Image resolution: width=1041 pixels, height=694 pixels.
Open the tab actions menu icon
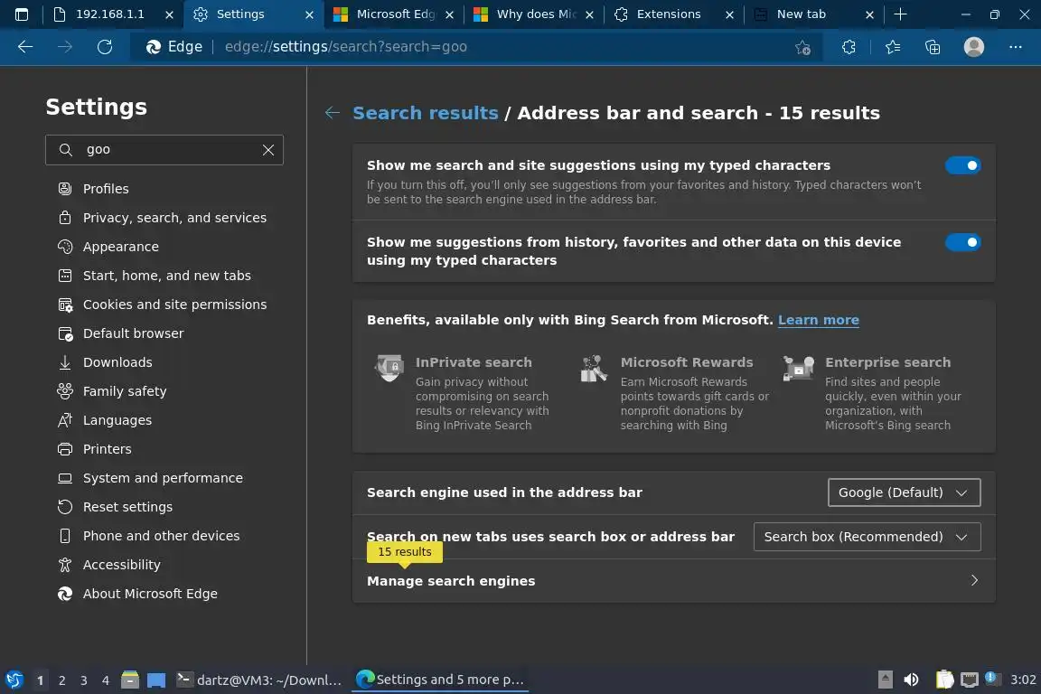click(22, 14)
